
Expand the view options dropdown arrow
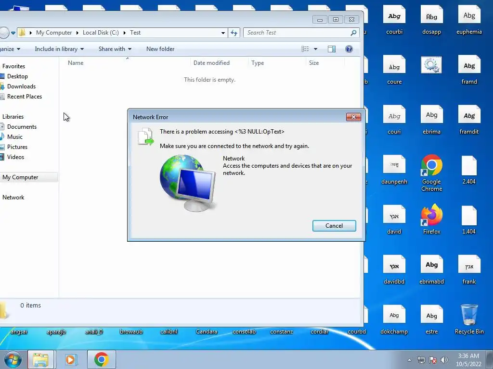[x=315, y=49]
